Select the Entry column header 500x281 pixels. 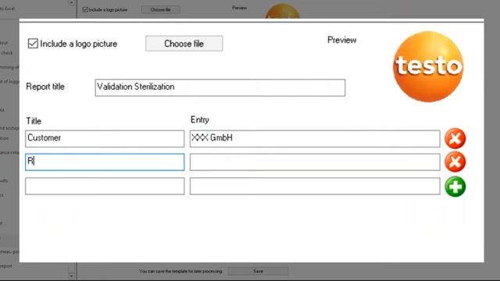pos(200,119)
